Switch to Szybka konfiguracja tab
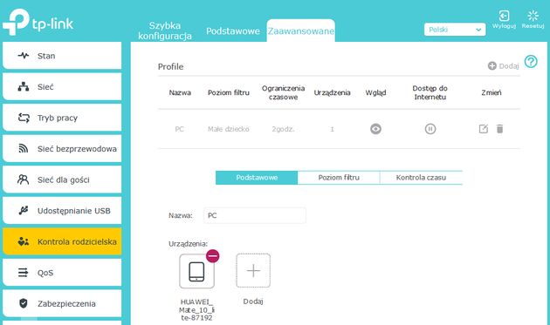 coord(165,30)
